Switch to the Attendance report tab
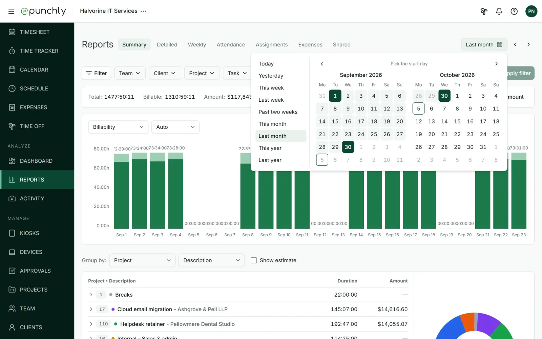Viewport: 542px width, 339px height. coord(231,44)
